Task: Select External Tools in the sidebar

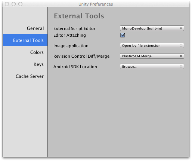Action: [25, 40]
